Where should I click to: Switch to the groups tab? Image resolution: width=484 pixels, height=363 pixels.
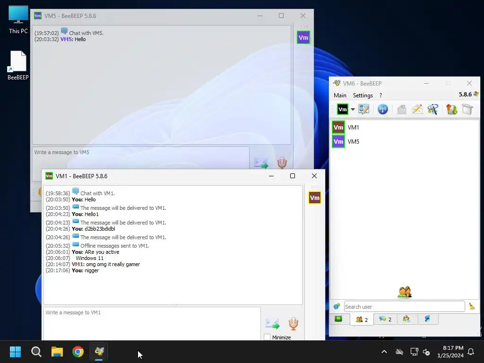tap(406, 319)
